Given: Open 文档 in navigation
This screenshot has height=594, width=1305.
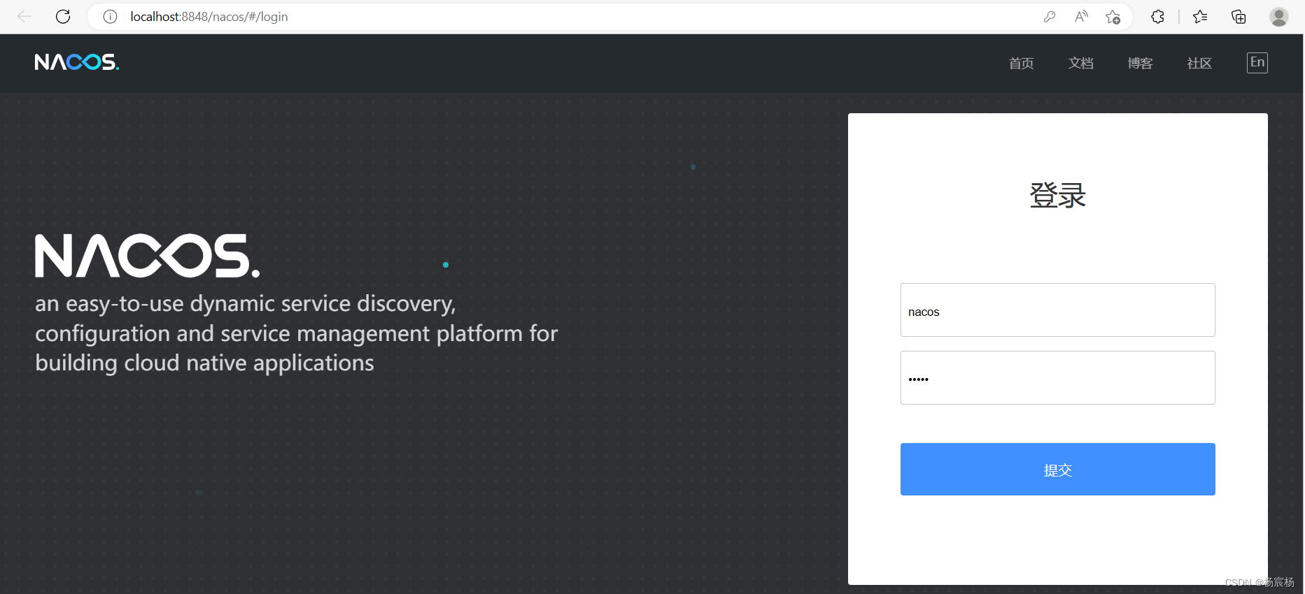Looking at the screenshot, I should (1081, 64).
